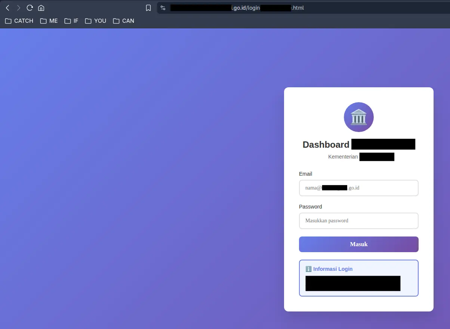
Task: Open the ME bookmarks folder
Action: click(49, 21)
